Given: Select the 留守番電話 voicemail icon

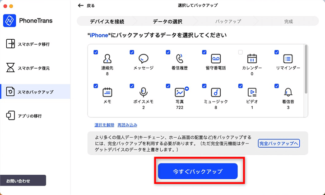Looking at the screenshot, I should [216, 59].
